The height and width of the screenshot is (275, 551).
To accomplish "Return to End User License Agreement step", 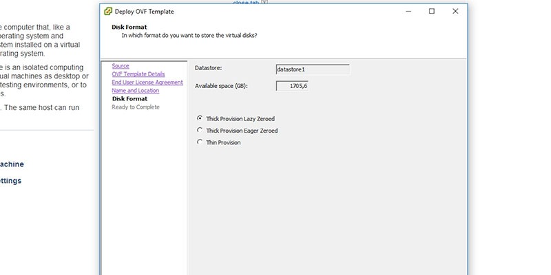I will tap(147, 82).
